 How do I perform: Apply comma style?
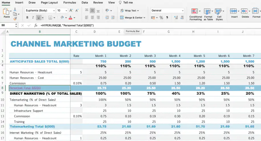click(x=167, y=18)
